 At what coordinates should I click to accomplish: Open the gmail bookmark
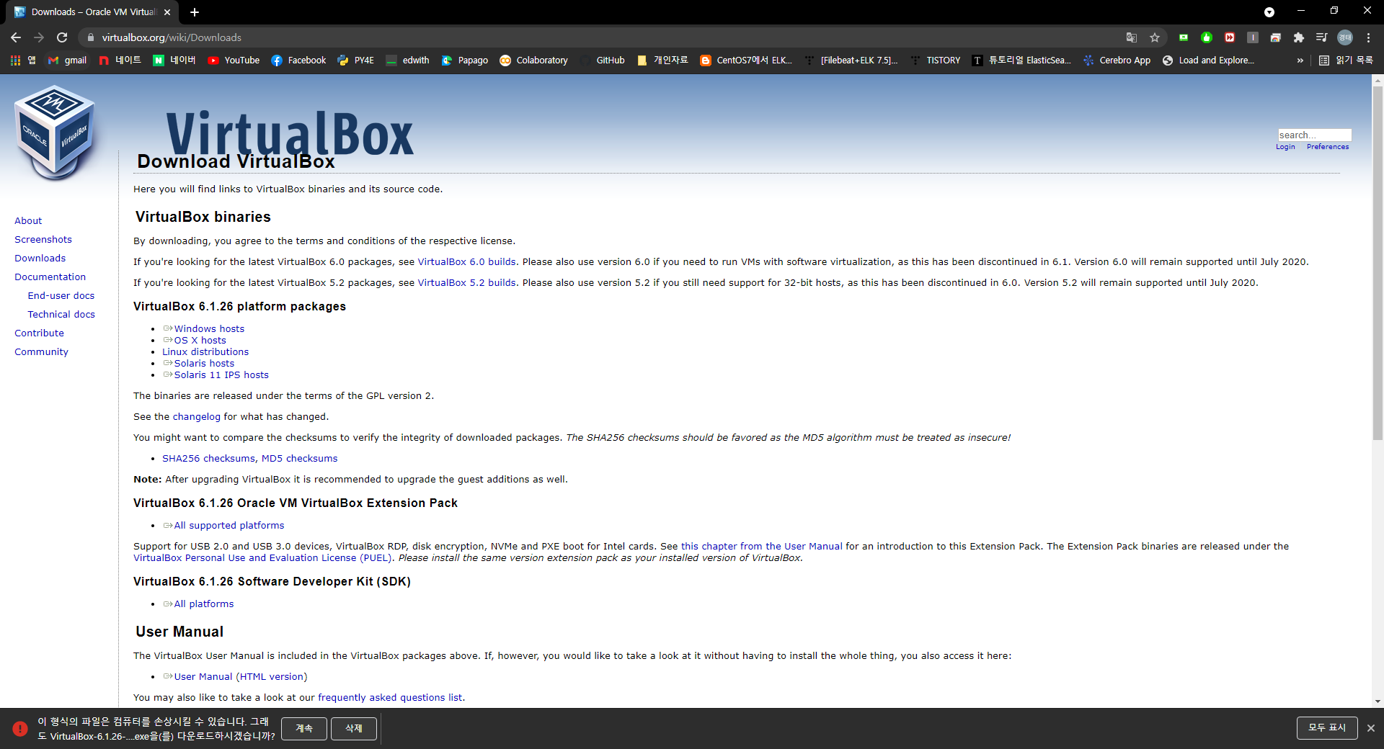[x=68, y=60]
